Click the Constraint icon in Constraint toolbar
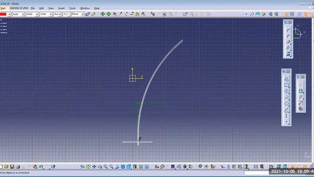314x177 pixels. [301, 91]
